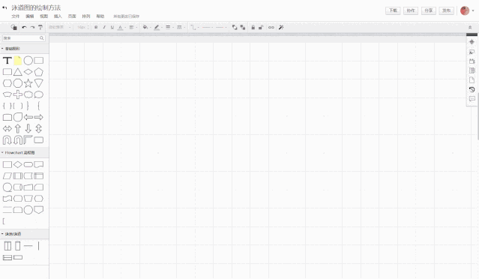
Task: Click the redo arrow in toolbar
Action: click(x=32, y=27)
